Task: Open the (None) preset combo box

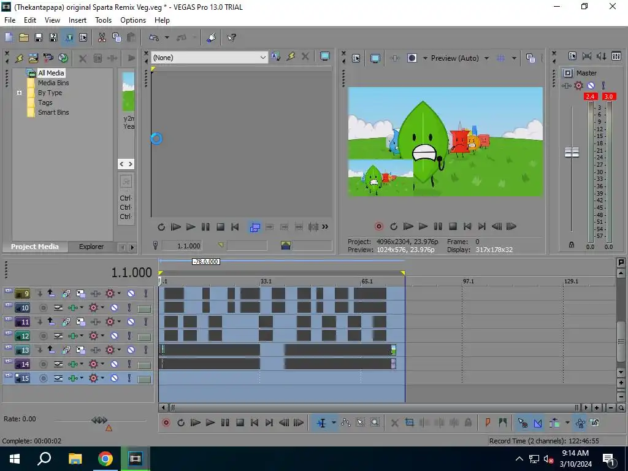Action: point(209,58)
